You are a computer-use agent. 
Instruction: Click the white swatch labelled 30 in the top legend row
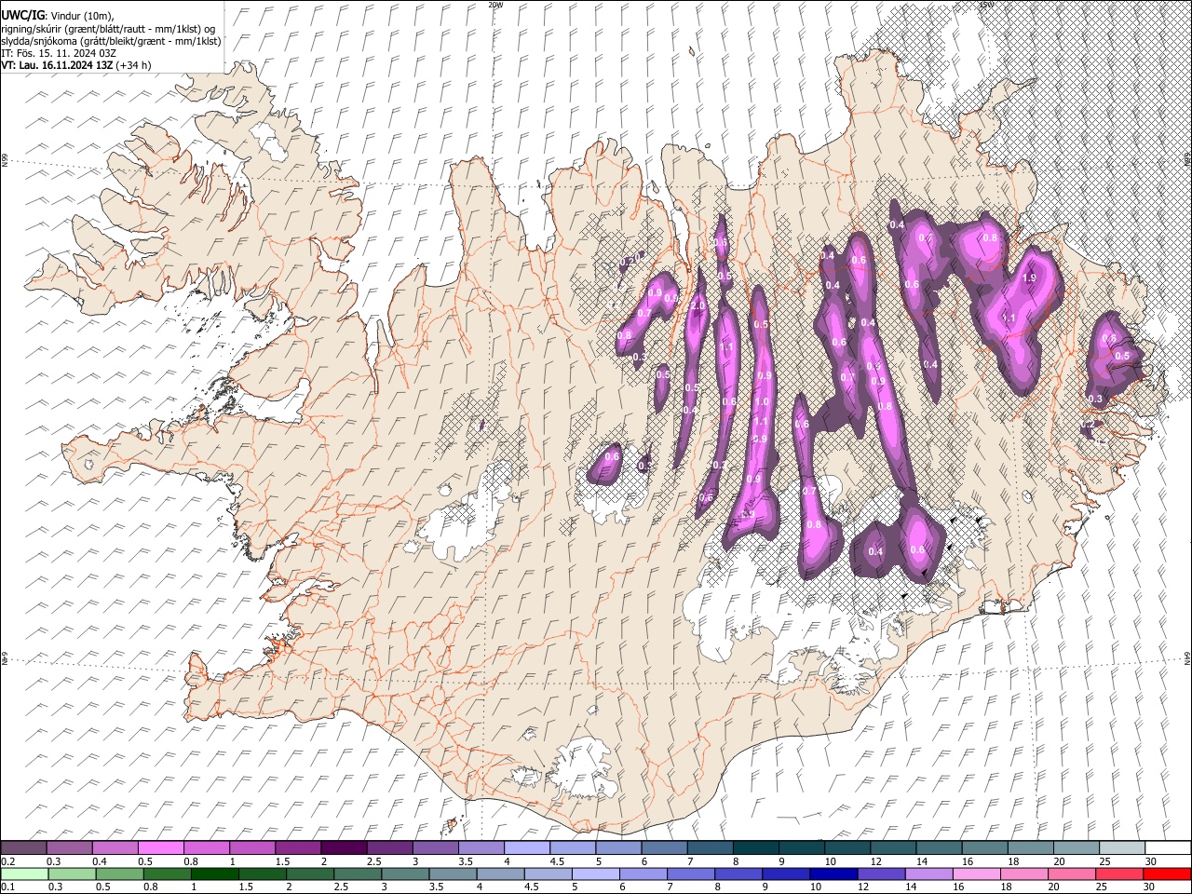[1168, 848]
